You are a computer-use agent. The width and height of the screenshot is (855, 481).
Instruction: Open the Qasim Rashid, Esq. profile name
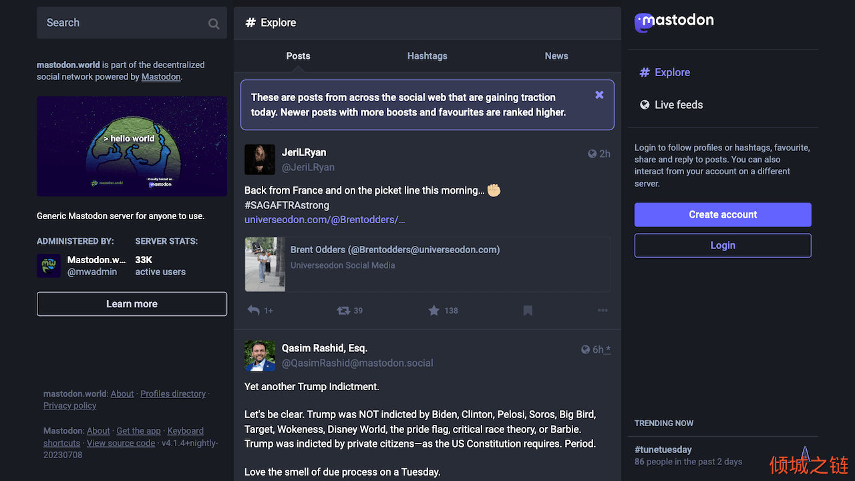[325, 348]
